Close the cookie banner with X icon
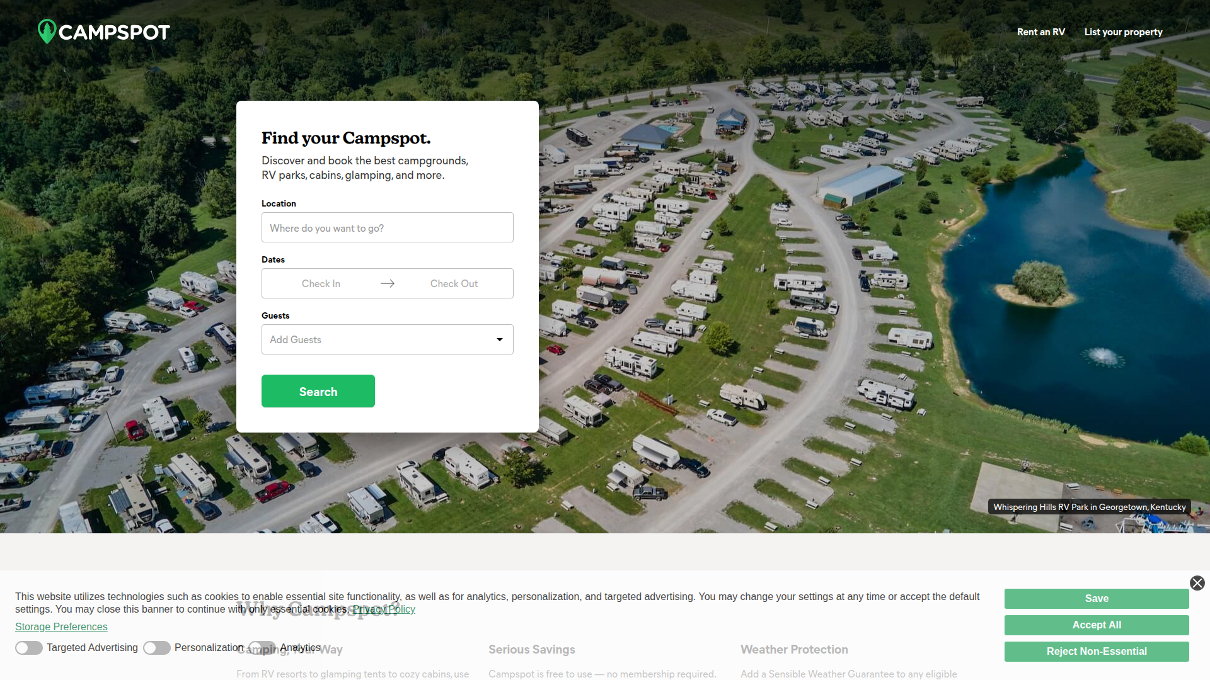Viewport: 1210px width, 680px height. click(1197, 583)
